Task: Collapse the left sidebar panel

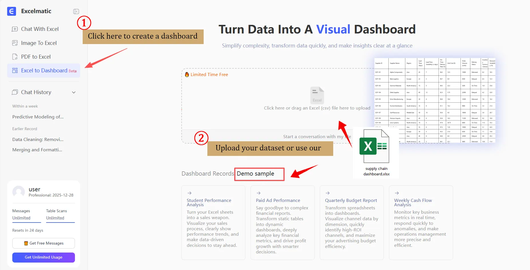Action: coord(76,11)
